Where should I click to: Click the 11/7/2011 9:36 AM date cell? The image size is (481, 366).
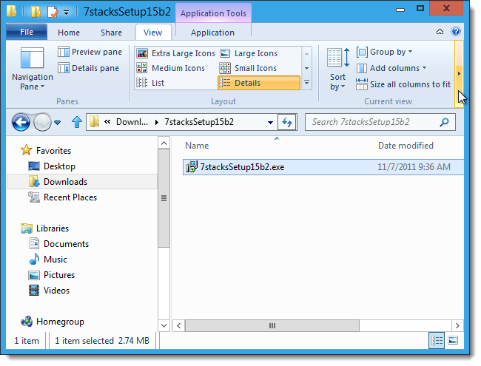pos(414,167)
